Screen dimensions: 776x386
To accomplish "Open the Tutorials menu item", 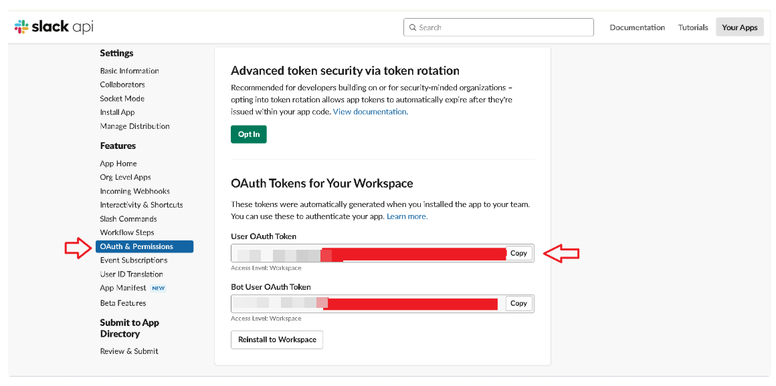I will [x=693, y=27].
